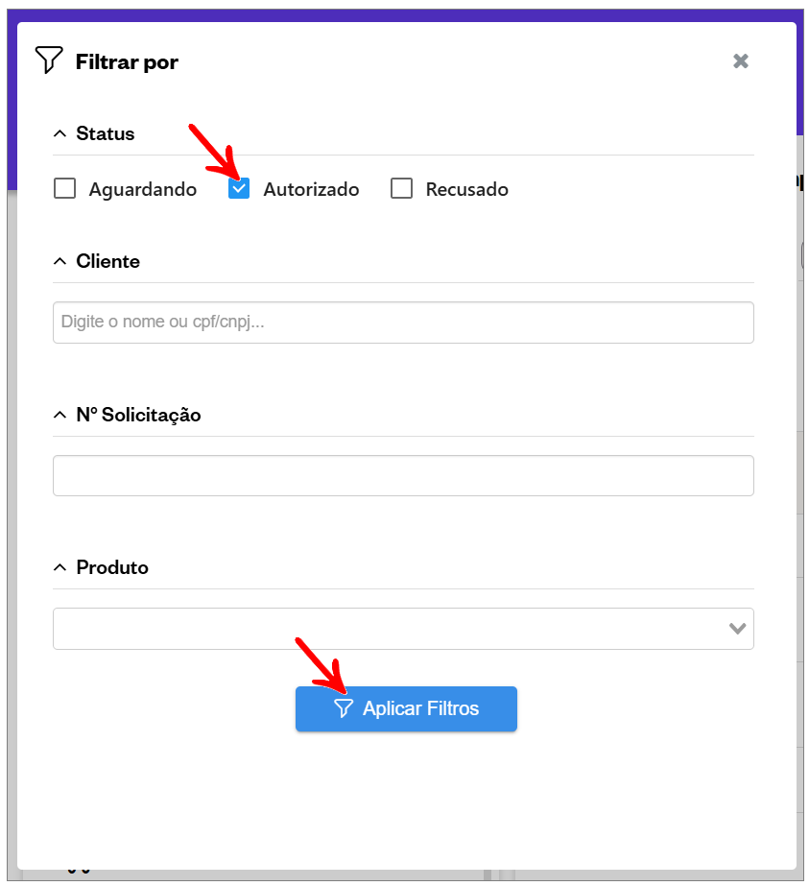Click the Autorizado label text
This screenshot has width=809, height=886.
[x=311, y=189]
